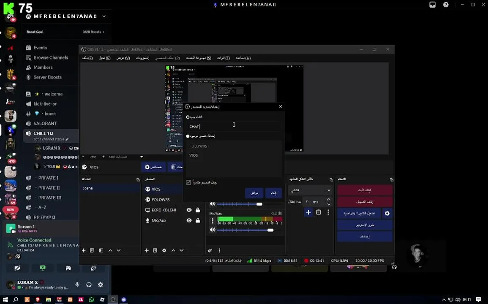Toggle make source visible checkbox
Screen dimensions: 488x304
tap(188, 182)
